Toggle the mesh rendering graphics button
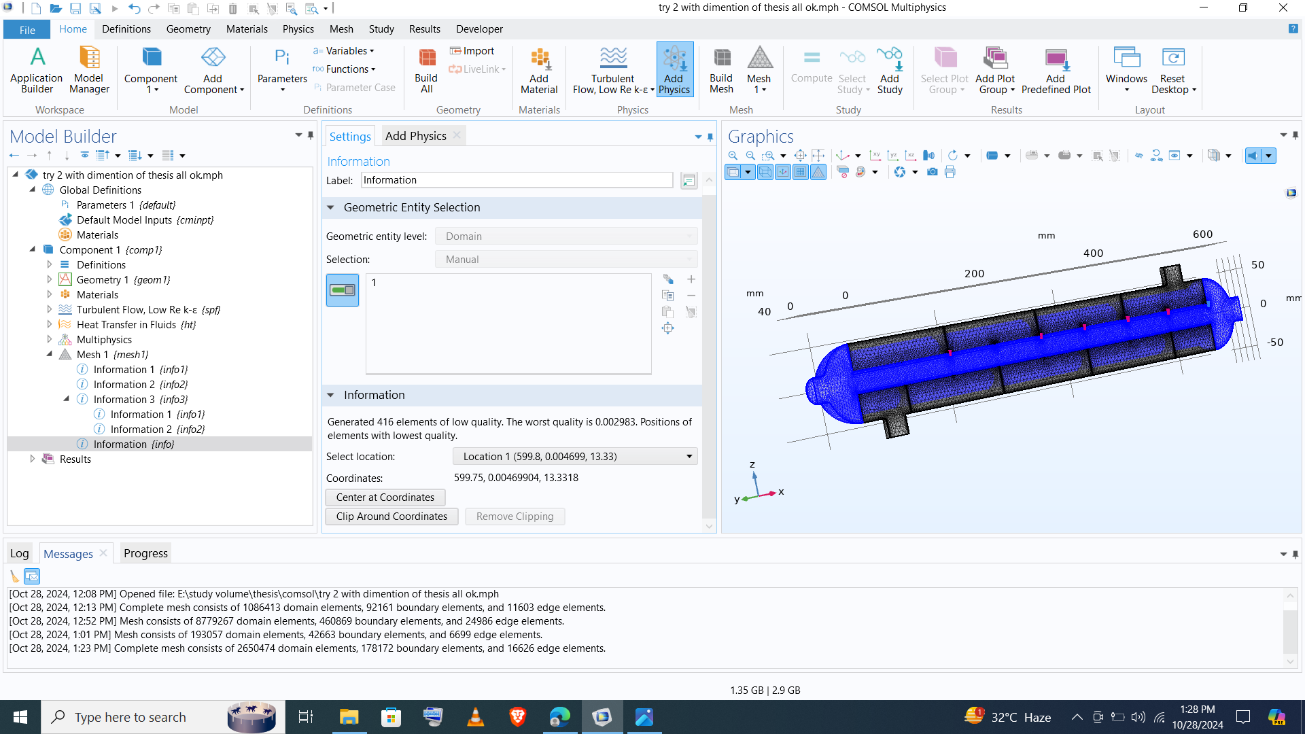The height and width of the screenshot is (734, 1305). 818,173
